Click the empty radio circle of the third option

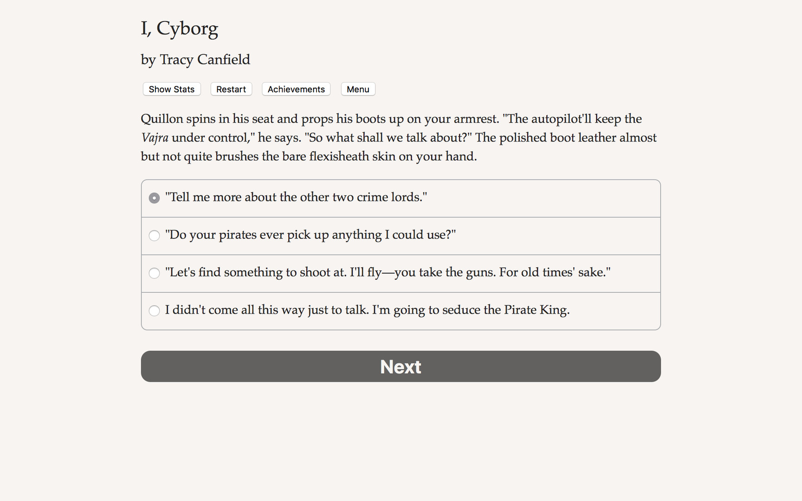154,273
